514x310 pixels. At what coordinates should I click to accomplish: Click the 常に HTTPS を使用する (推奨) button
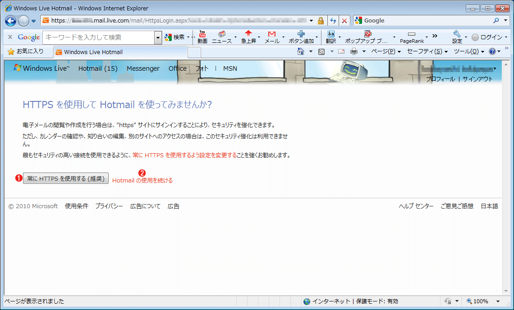(x=66, y=178)
